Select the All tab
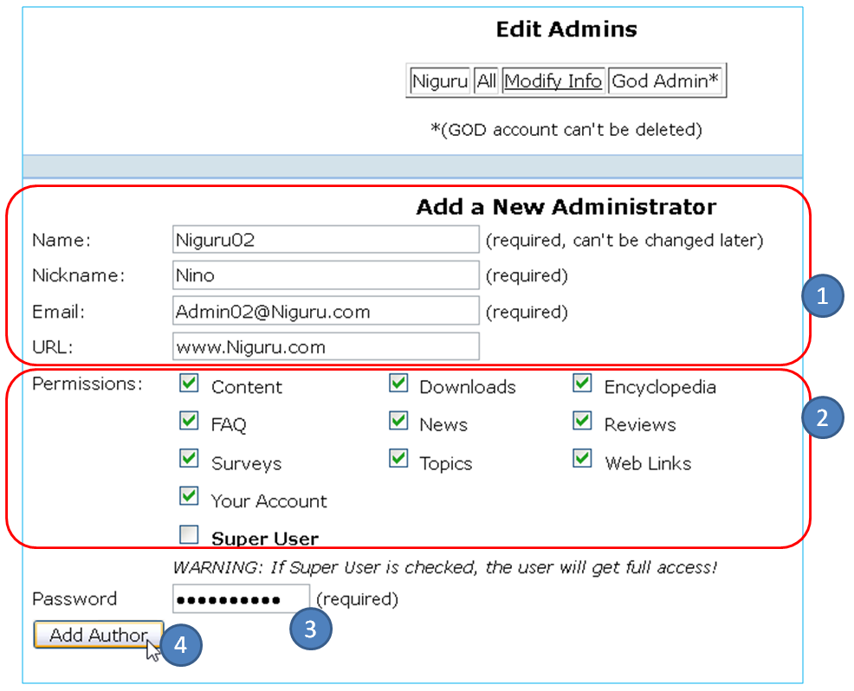 486,81
